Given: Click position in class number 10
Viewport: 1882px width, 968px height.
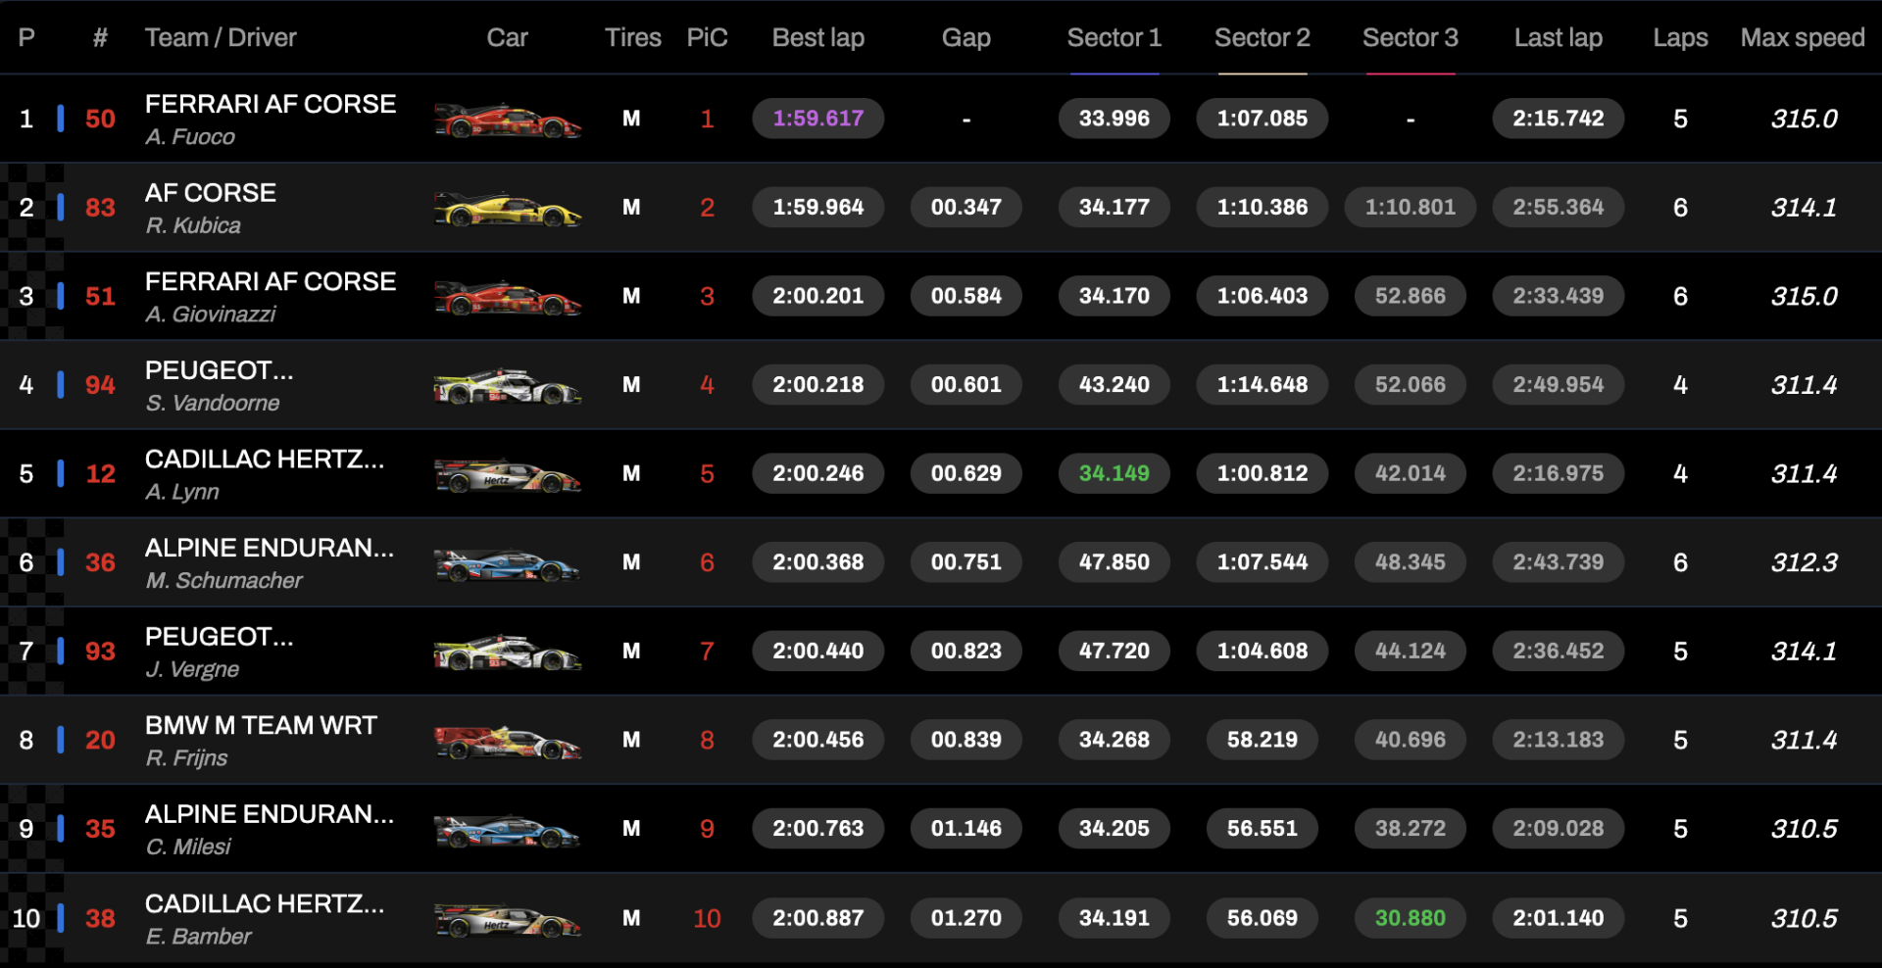Looking at the screenshot, I should 707,918.
